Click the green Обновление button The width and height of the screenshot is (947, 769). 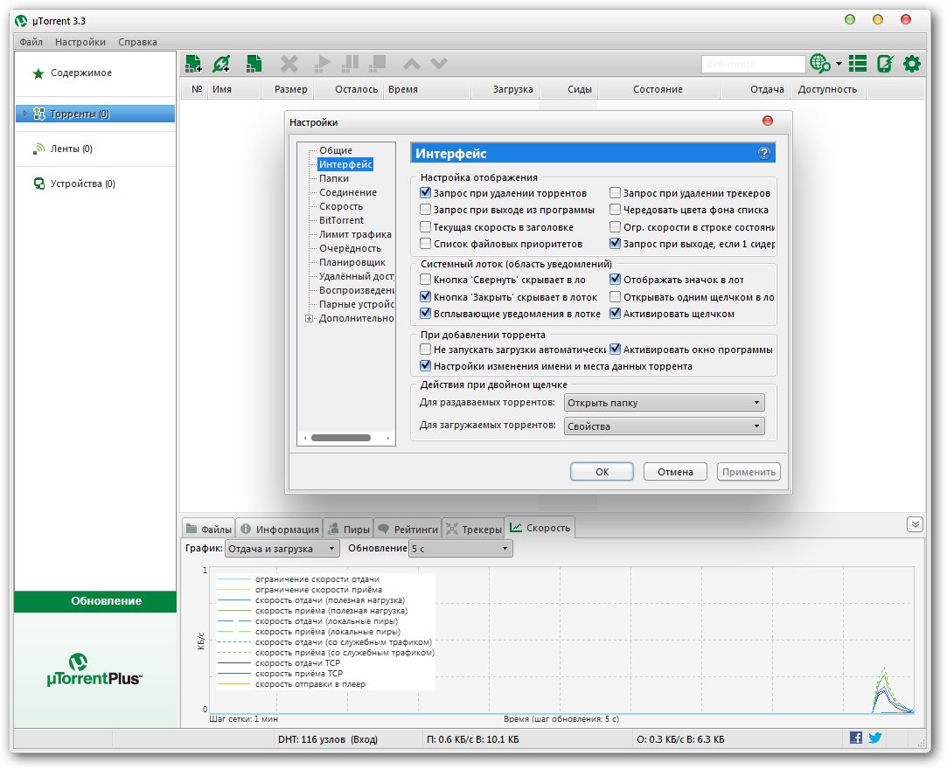tap(95, 601)
